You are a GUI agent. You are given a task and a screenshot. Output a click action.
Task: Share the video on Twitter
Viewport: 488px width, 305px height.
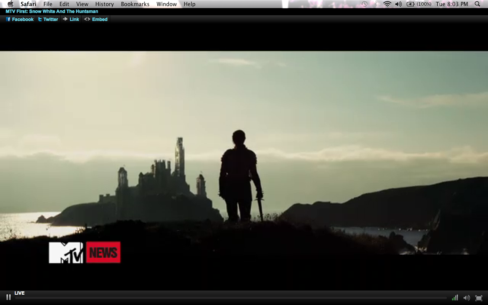48,19
